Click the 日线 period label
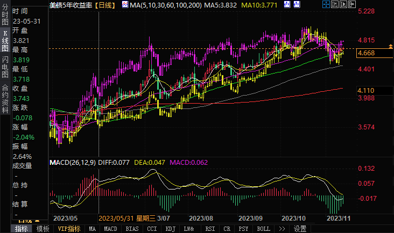This screenshot has height=233, width=394. (x=103, y=5)
